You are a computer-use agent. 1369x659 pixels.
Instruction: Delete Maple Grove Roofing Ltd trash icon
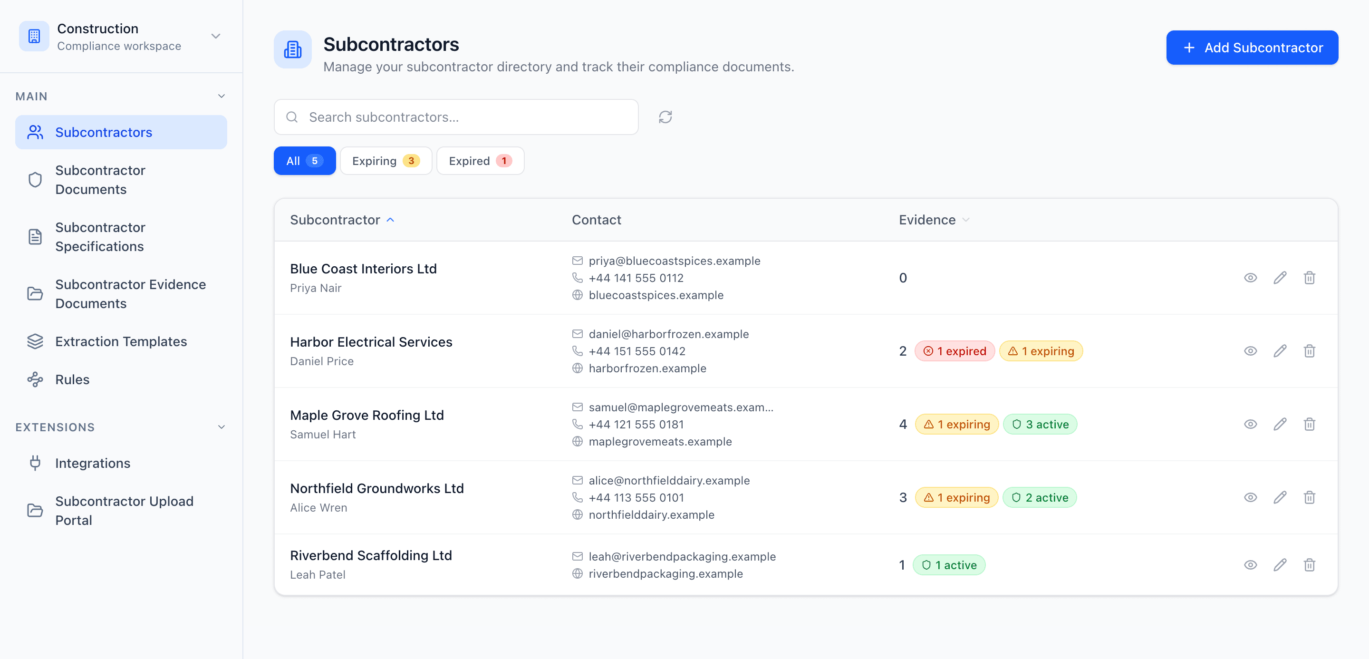click(1310, 424)
